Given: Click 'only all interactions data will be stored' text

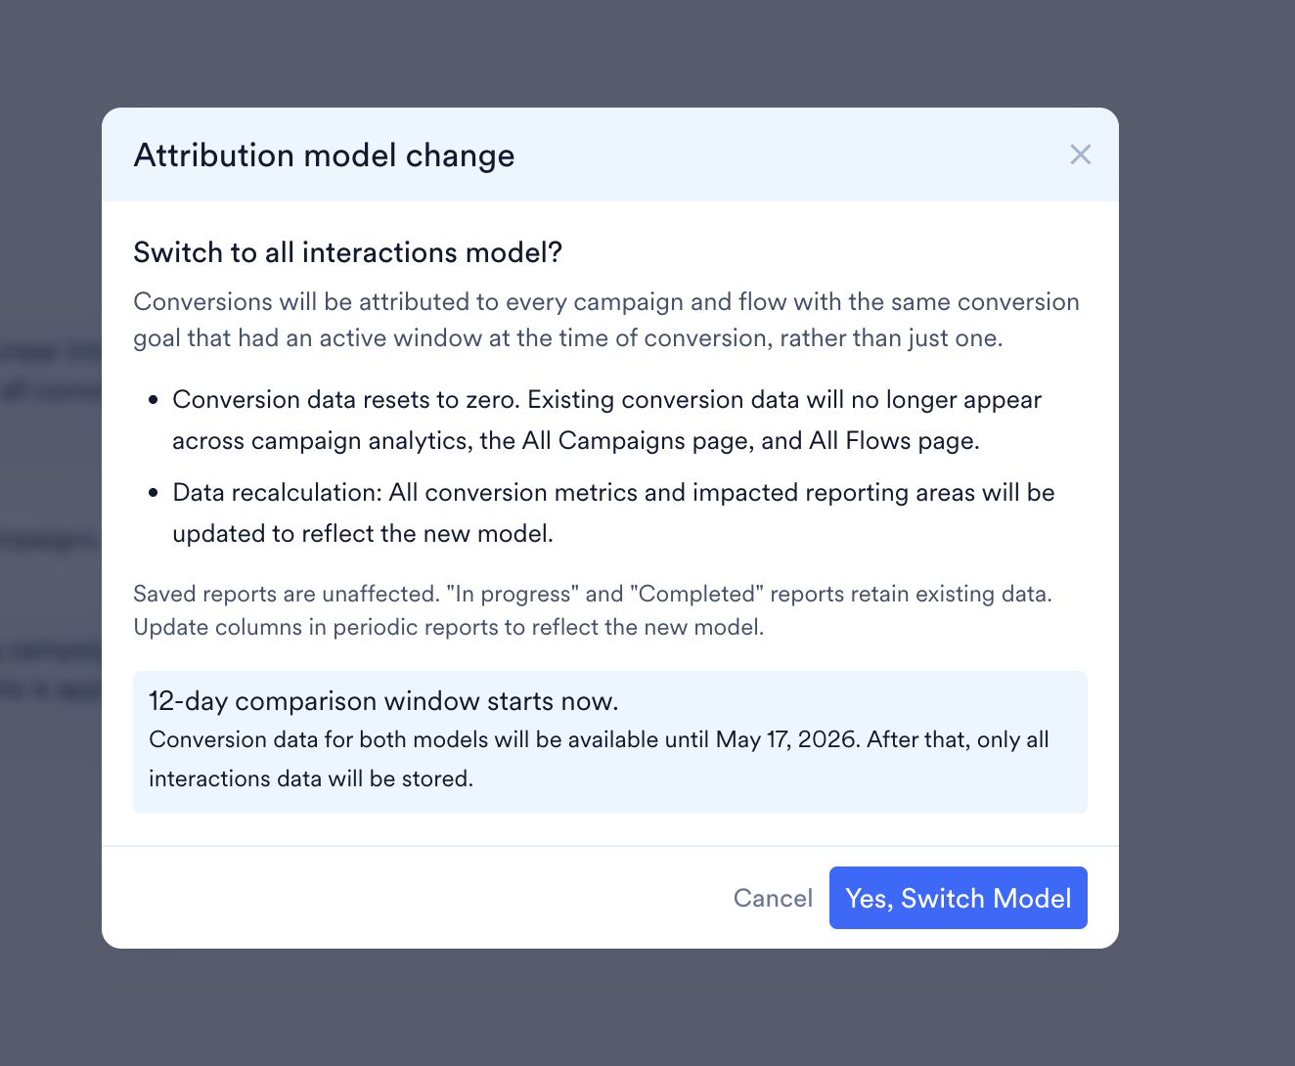Looking at the screenshot, I should pyautogui.click(x=599, y=759).
